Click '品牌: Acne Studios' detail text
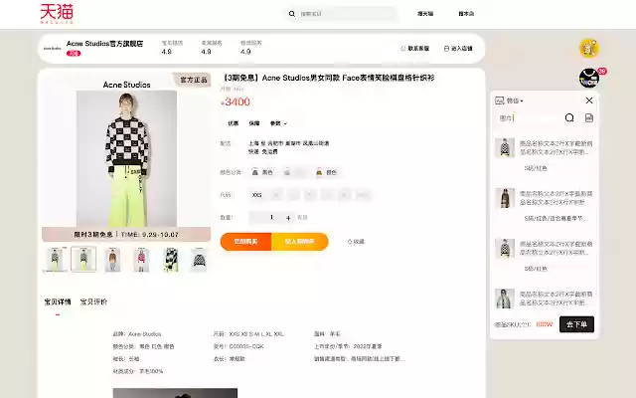The width and height of the screenshot is (636, 398). tap(137, 334)
